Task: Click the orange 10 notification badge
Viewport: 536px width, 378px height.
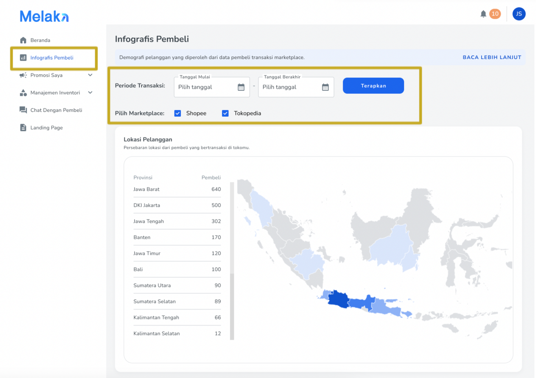Action: (495, 14)
